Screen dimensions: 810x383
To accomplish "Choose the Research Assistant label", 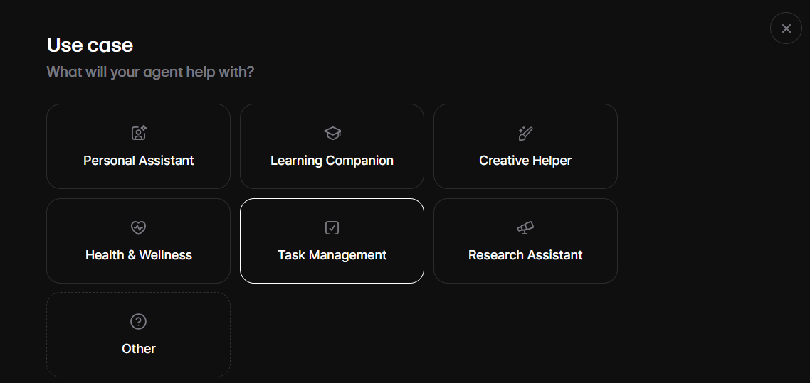I will 525,255.
